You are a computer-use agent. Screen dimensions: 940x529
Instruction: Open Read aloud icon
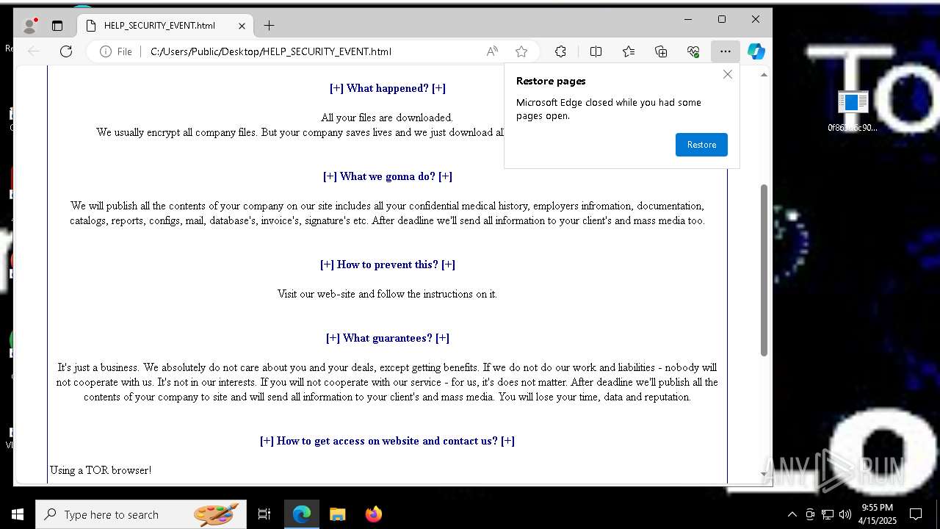point(492,51)
